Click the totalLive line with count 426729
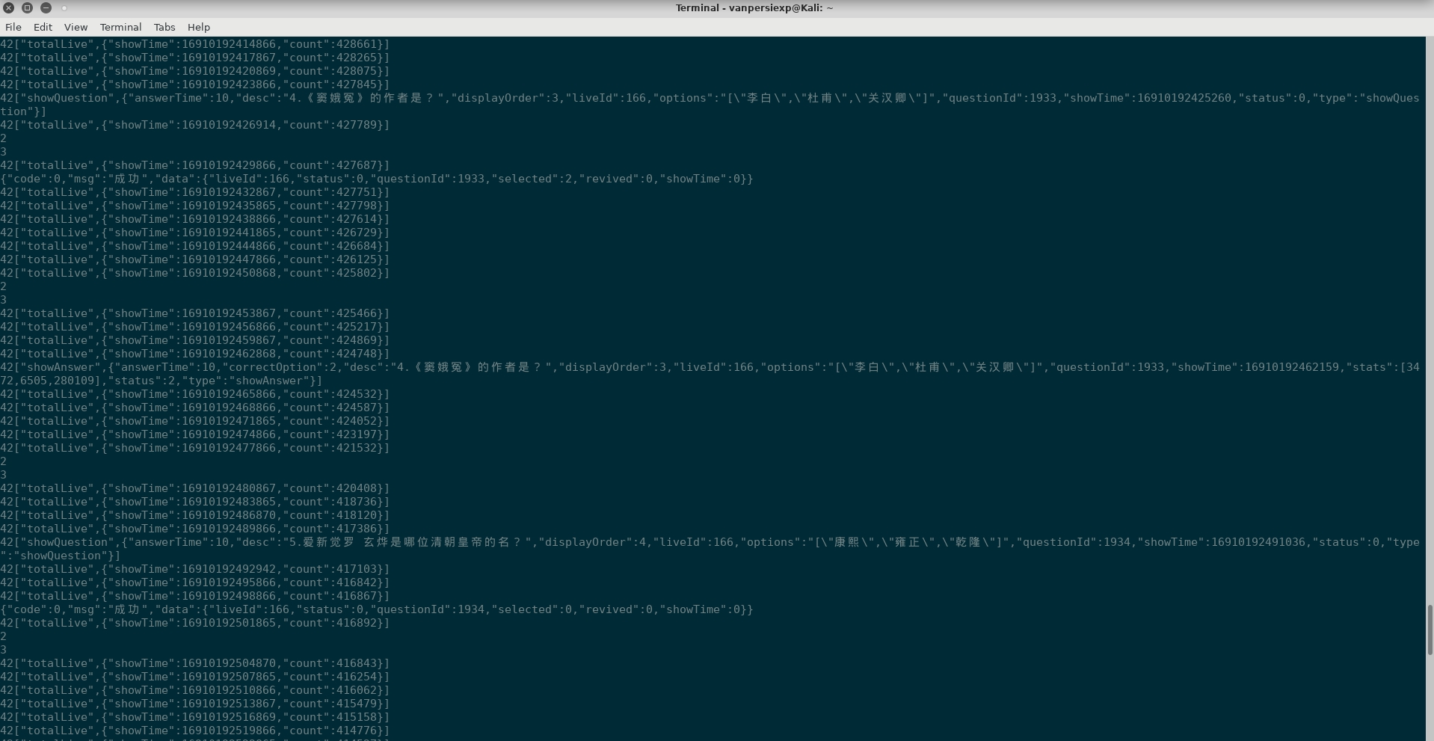The image size is (1434, 741). 194,233
